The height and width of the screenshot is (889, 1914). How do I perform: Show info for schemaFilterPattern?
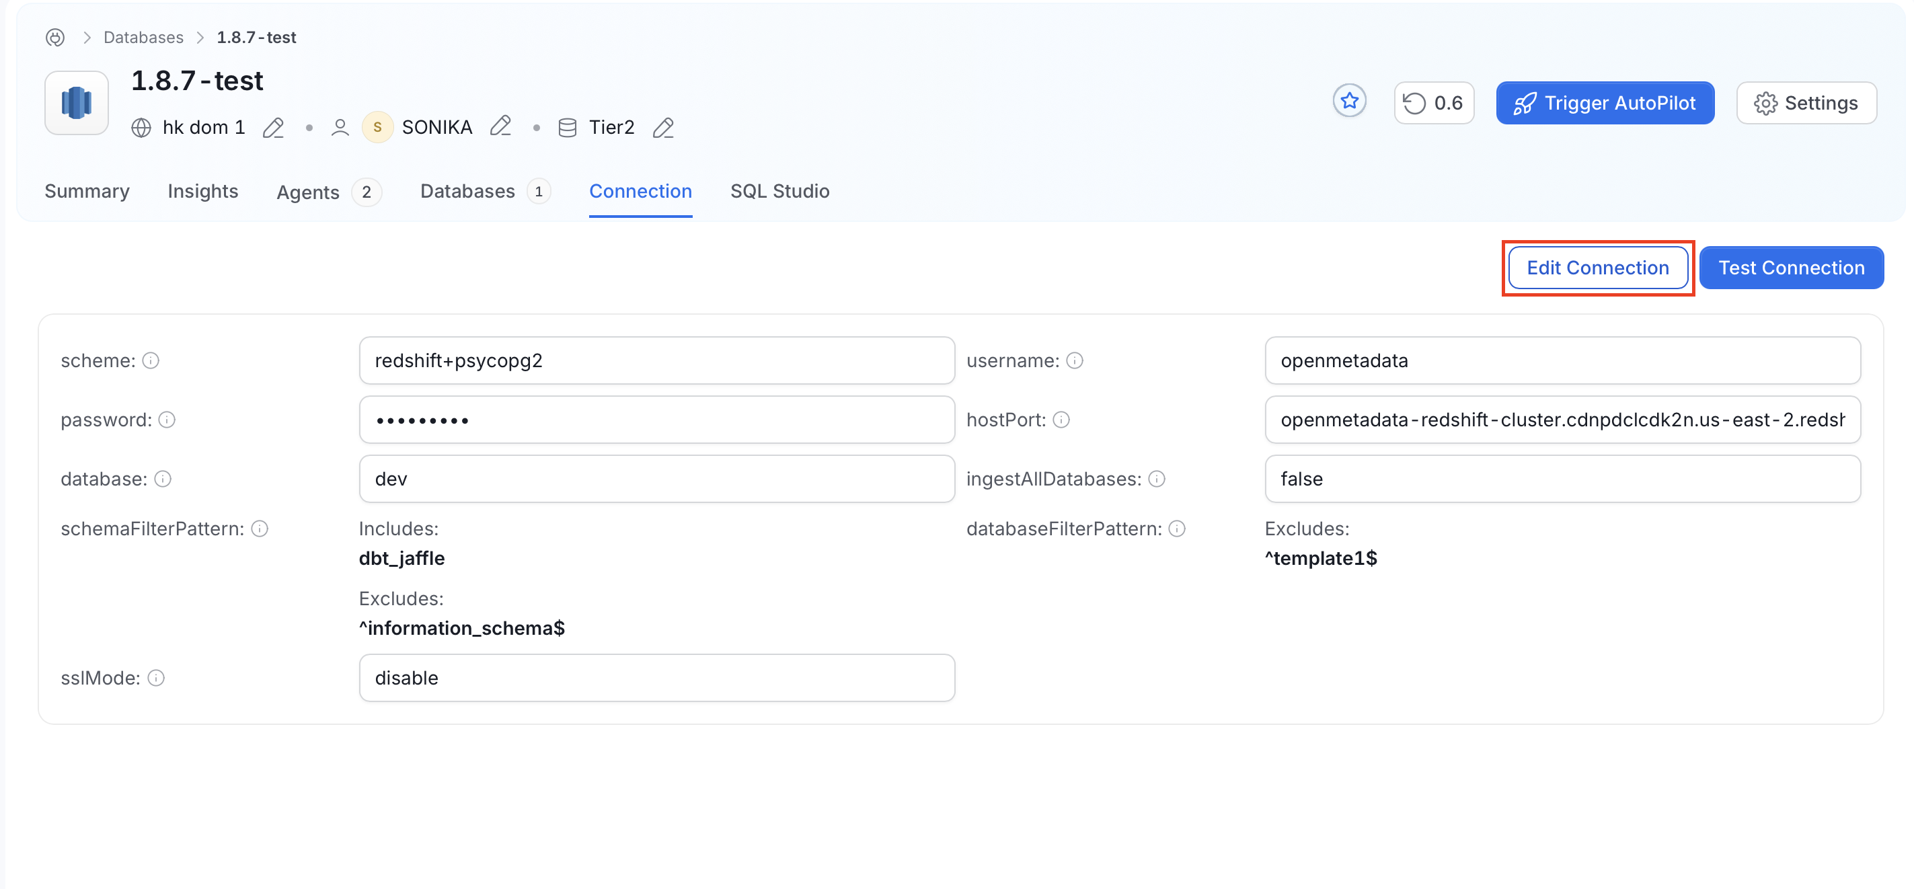click(260, 529)
